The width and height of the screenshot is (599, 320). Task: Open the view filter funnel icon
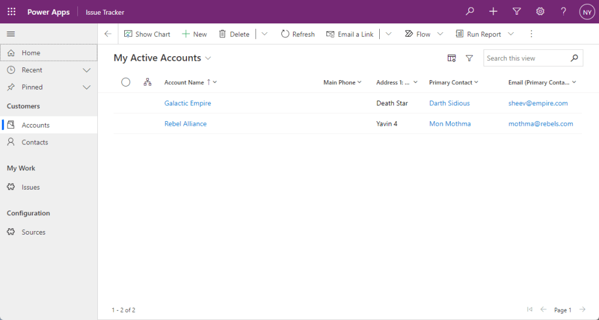point(469,58)
